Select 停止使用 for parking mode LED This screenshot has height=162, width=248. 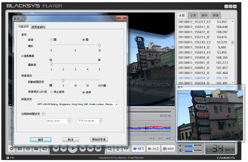point(52,92)
